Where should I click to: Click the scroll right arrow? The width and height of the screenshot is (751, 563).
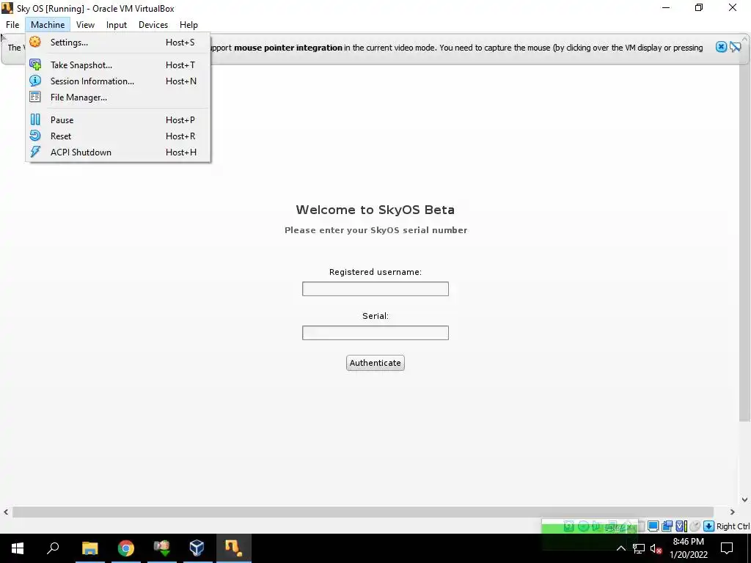point(733,512)
